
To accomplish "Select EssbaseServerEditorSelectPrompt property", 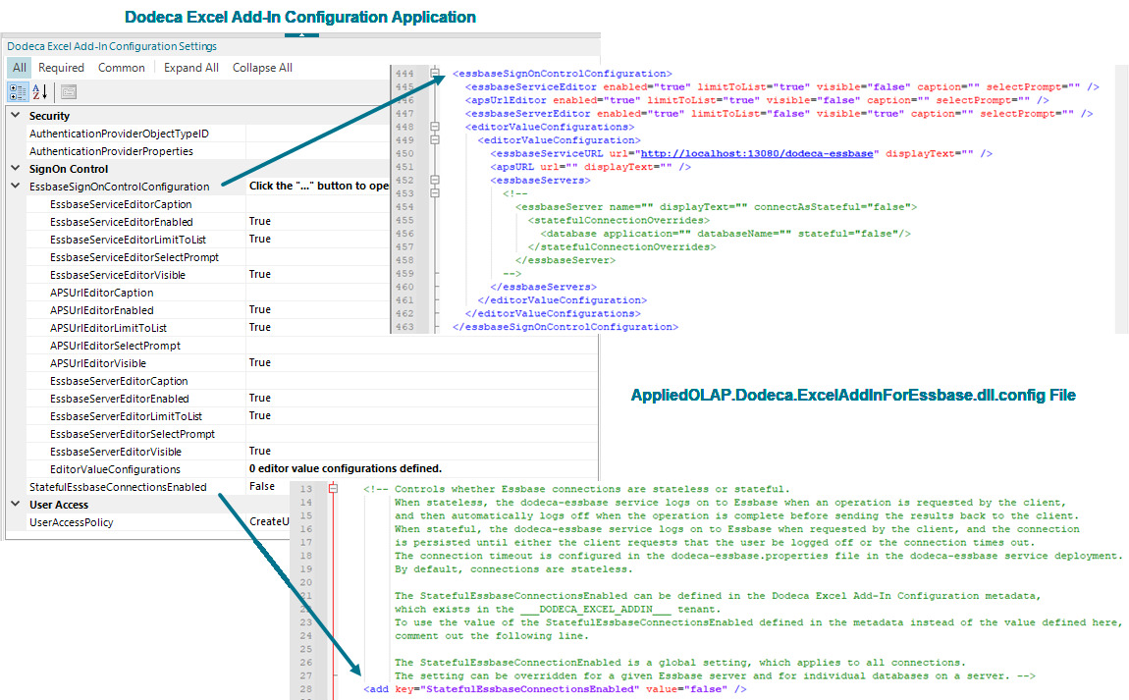I will tap(133, 434).
